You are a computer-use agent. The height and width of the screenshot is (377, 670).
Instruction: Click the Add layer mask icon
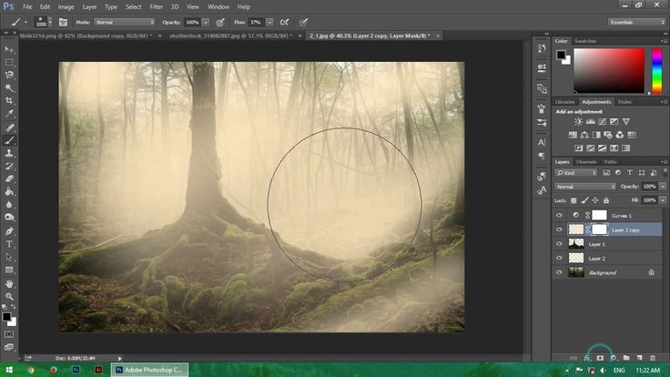[x=600, y=358]
